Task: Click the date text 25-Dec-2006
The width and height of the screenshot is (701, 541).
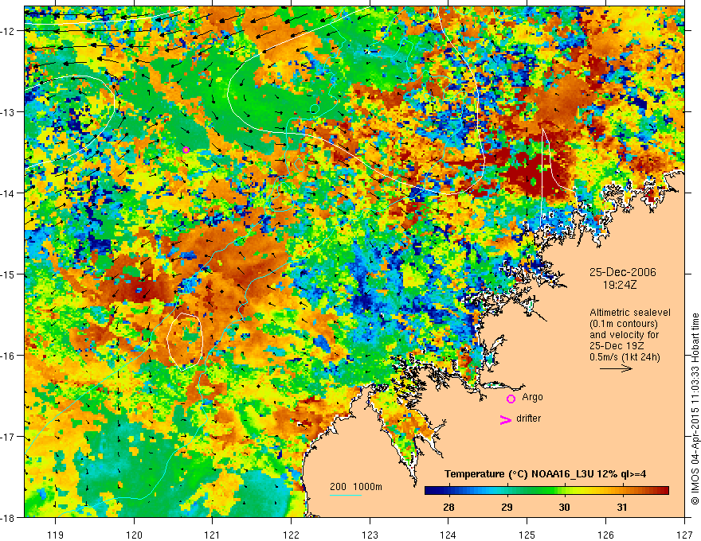Action: [x=622, y=272]
